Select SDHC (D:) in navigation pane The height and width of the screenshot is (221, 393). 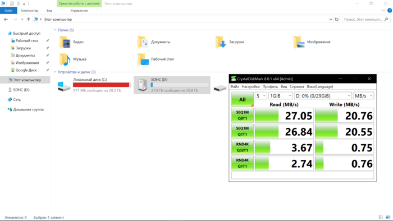tap(21, 90)
